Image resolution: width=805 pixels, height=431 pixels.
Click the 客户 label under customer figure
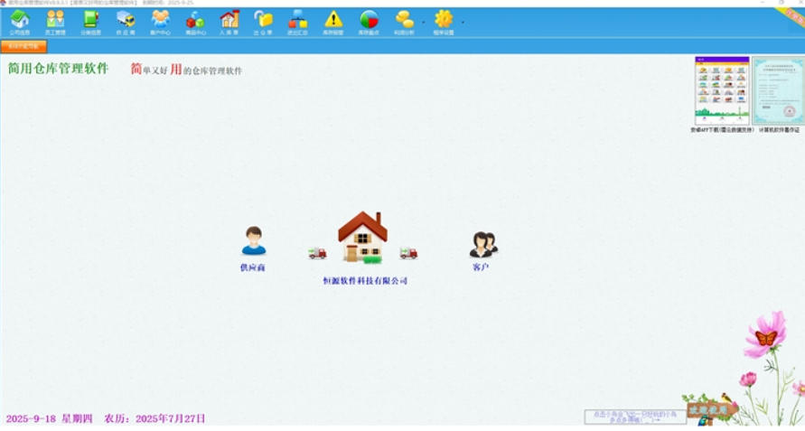[x=481, y=267]
